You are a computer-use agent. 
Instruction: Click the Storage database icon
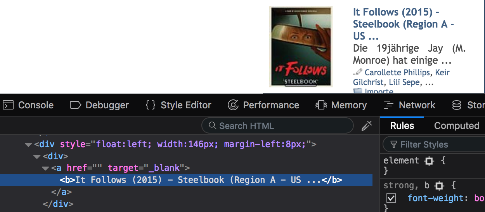(x=457, y=105)
